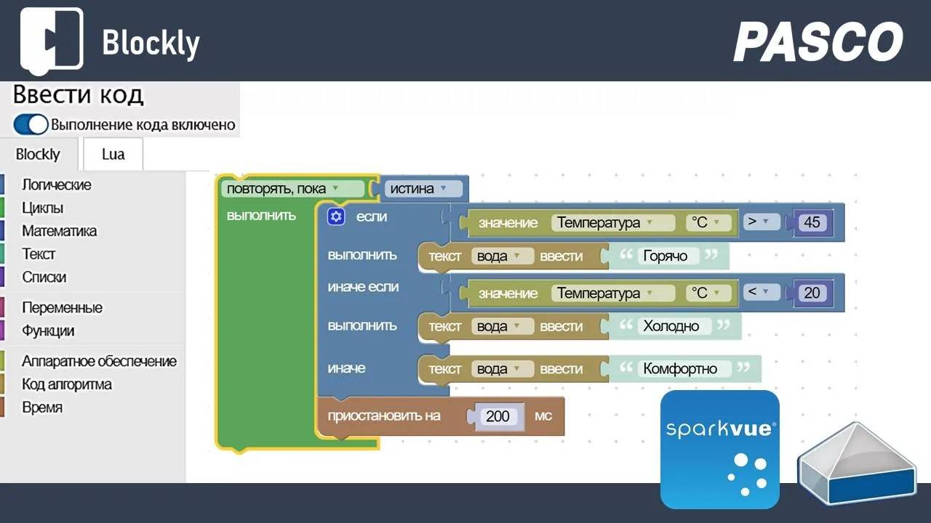931x523 pixels.
Task: Toggle the Выполнение кода включено switch
Action: (x=31, y=124)
